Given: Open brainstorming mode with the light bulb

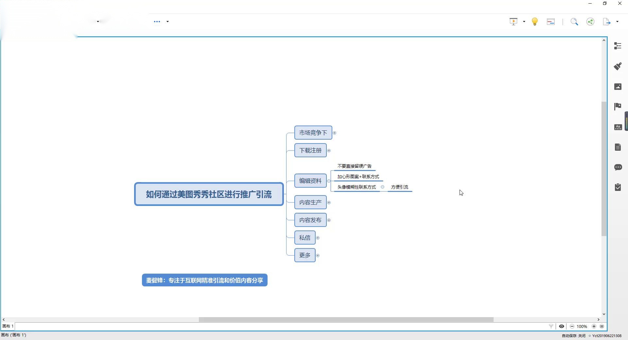Looking at the screenshot, I should [x=535, y=22].
